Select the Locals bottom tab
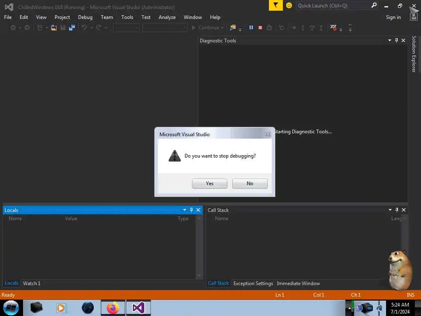The height and width of the screenshot is (316, 421). coord(12,283)
